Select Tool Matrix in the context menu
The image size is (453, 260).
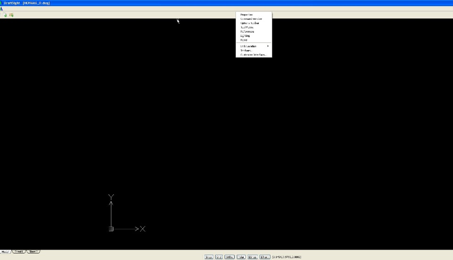point(254,27)
